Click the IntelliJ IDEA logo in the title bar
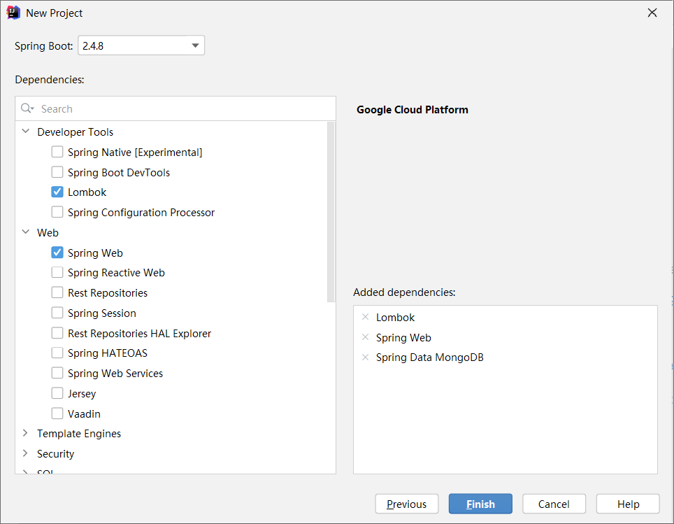This screenshot has width=674, height=524. (13, 13)
